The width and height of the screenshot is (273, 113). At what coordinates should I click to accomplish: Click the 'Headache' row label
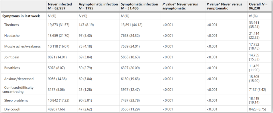pos(12,36)
